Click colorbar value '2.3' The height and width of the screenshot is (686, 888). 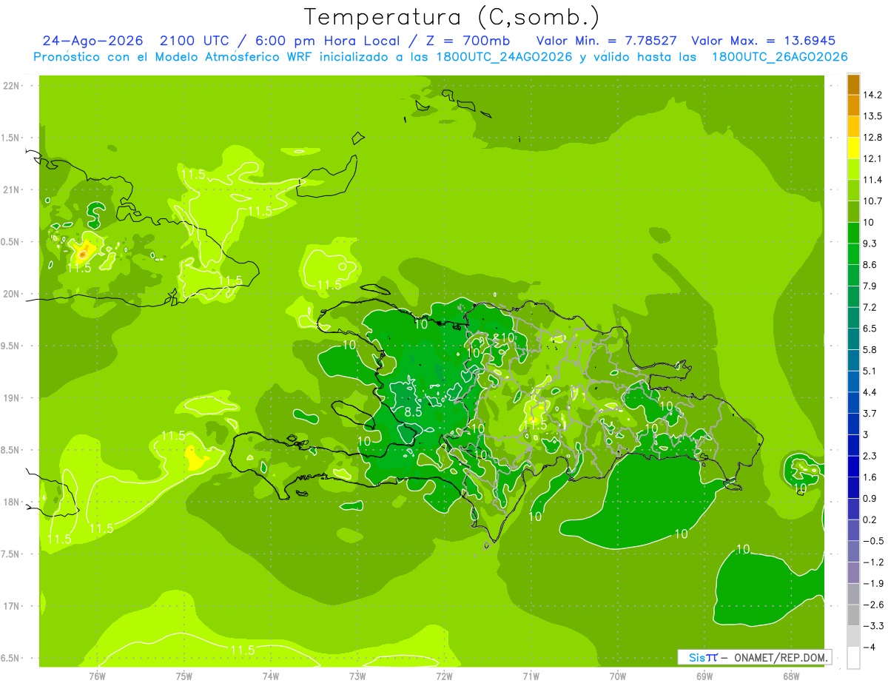pos(870,456)
